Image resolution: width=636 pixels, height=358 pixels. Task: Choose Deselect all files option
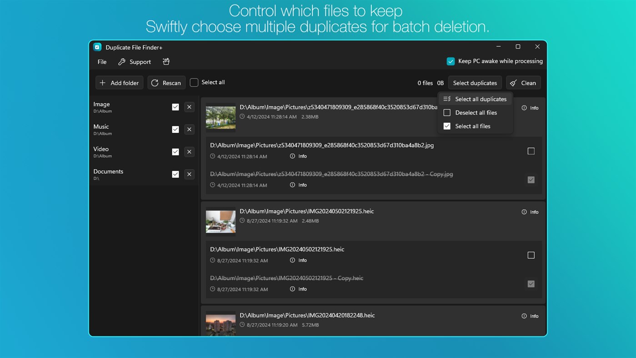click(x=475, y=113)
